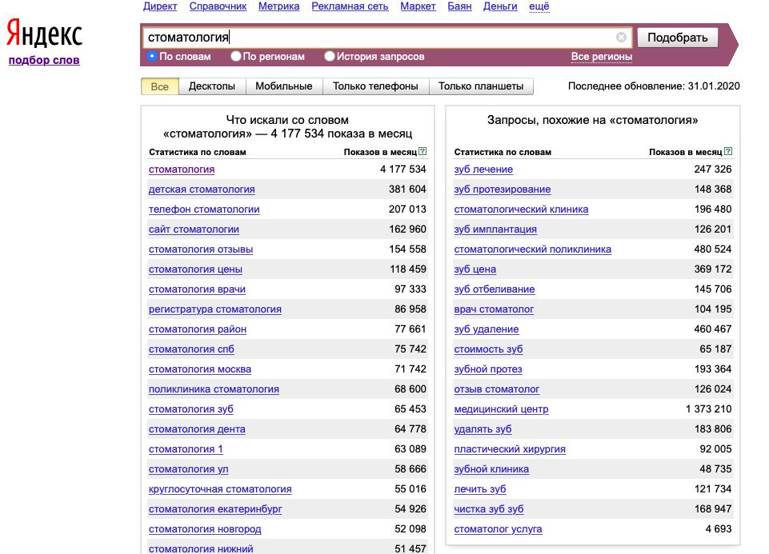
Task: Open the 'стоматология район' link
Action: (197, 329)
